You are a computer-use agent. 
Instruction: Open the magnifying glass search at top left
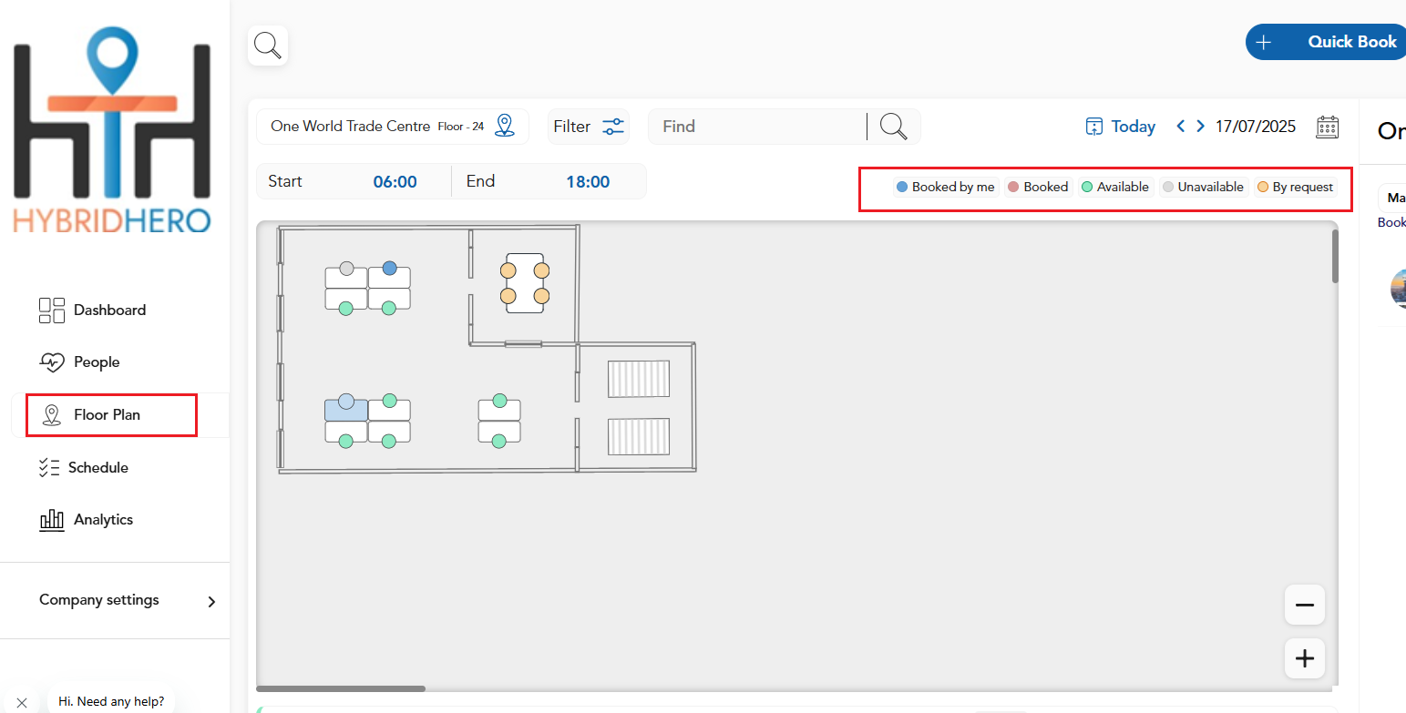coord(267,44)
